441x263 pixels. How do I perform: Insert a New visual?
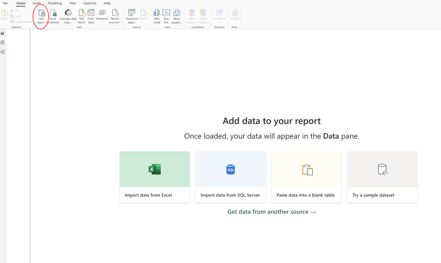(x=157, y=16)
